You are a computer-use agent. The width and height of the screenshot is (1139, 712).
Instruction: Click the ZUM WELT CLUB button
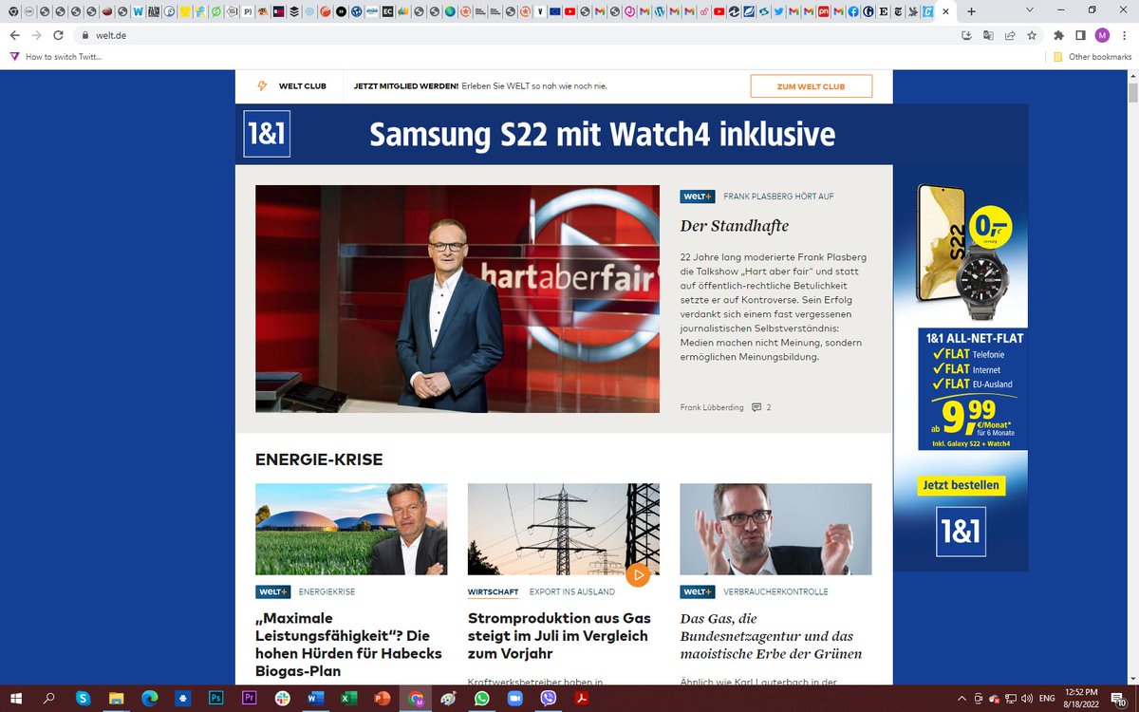(x=811, y=86)
